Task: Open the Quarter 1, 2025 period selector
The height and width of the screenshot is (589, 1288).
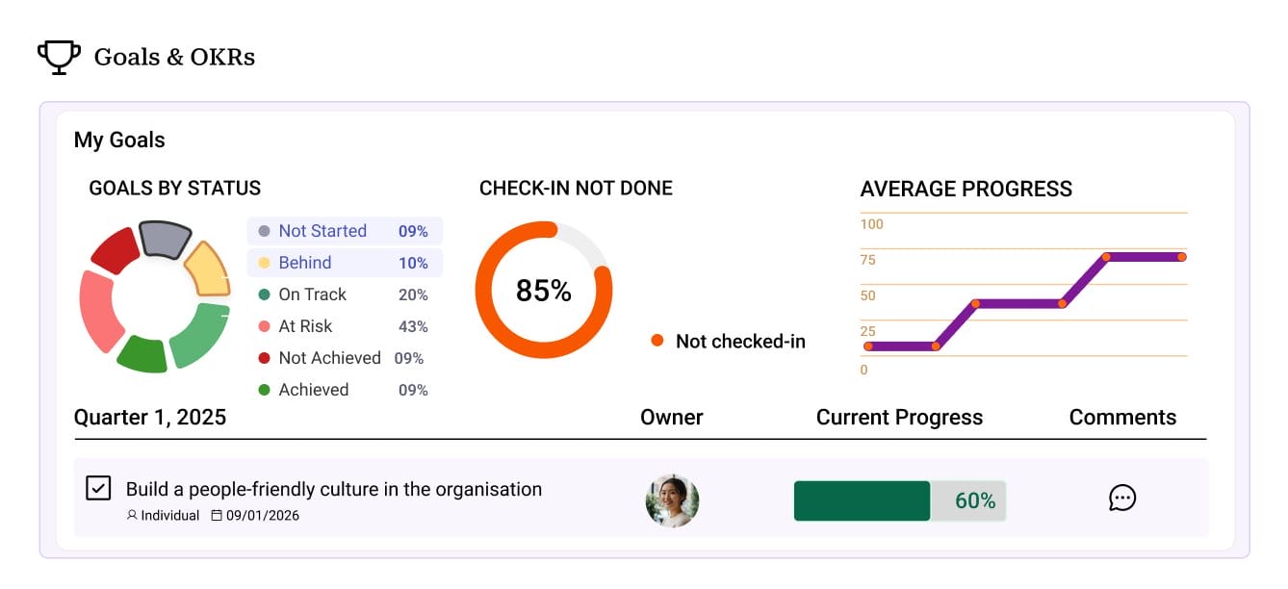Action: pyautogui.click(x=149, y=417)
